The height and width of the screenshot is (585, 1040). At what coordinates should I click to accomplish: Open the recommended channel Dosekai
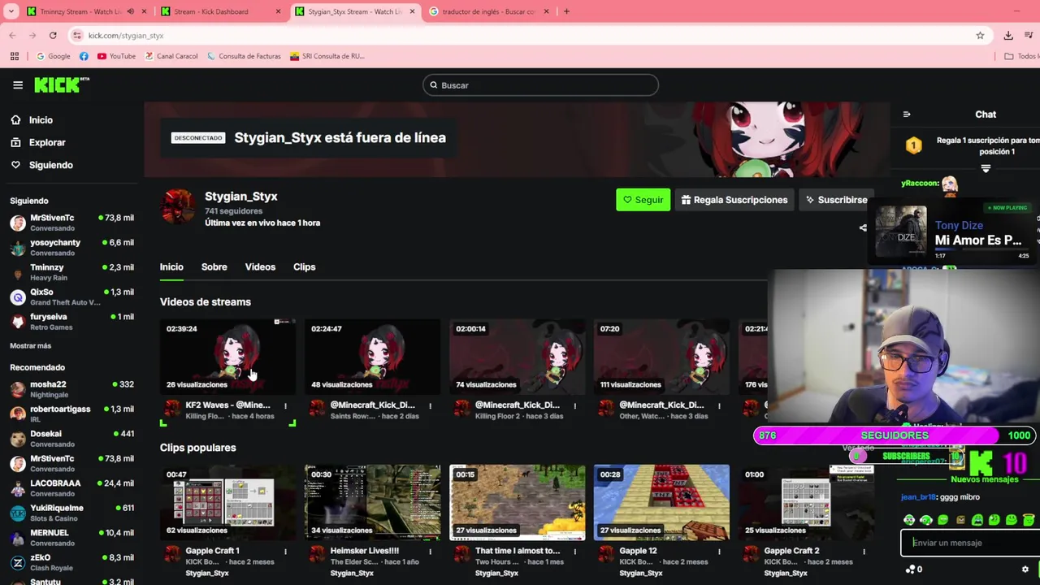71,439
